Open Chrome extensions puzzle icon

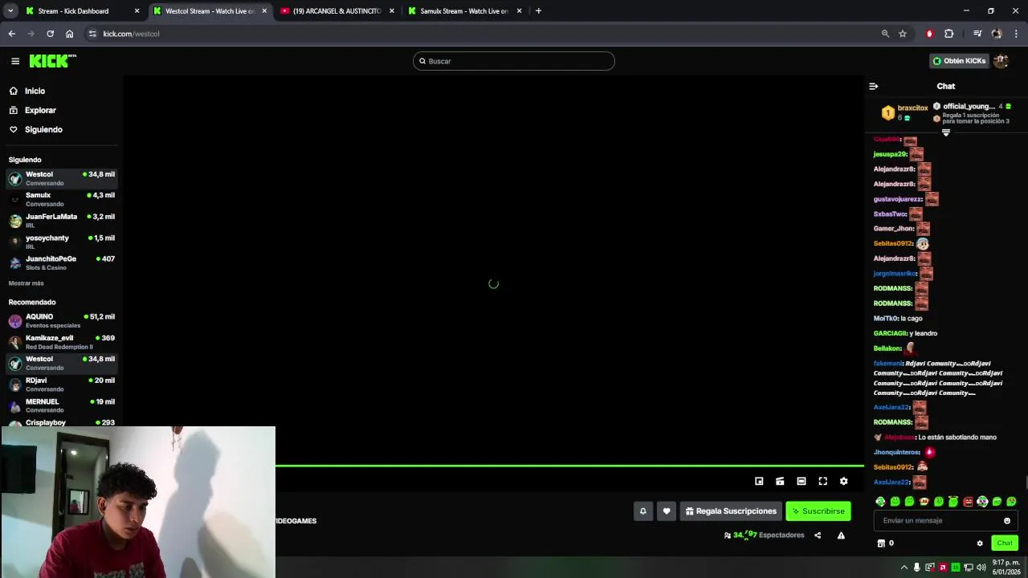(949, 34)
